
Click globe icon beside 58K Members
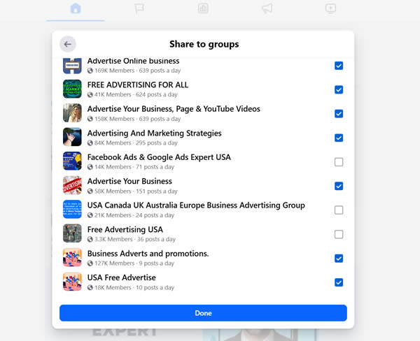90,191
